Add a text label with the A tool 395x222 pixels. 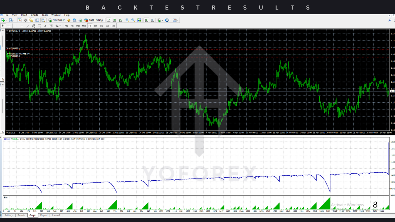pos(45,26)
